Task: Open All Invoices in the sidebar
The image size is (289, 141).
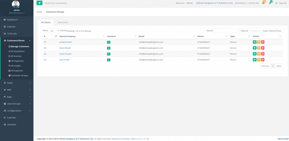Action: [x=17, y=56]
